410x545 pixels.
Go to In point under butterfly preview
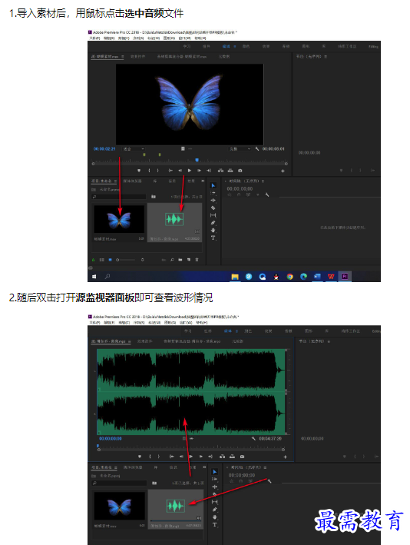click(170, 171)
